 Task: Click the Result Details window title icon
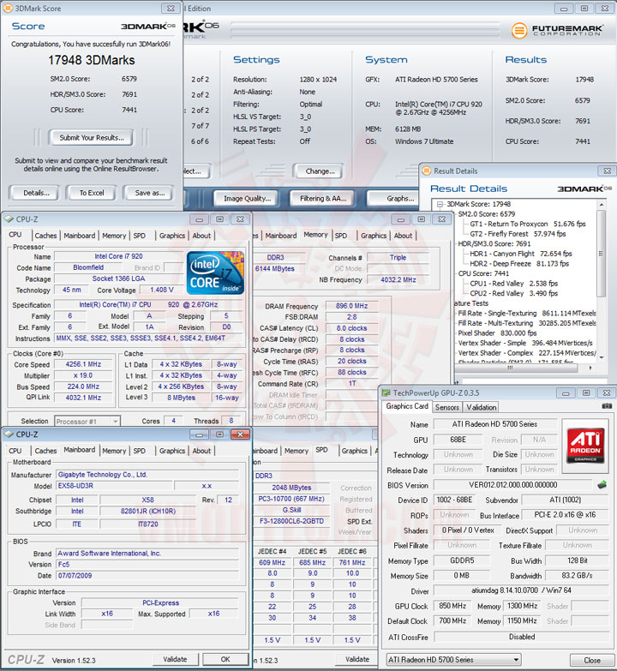tap(426, 171)
